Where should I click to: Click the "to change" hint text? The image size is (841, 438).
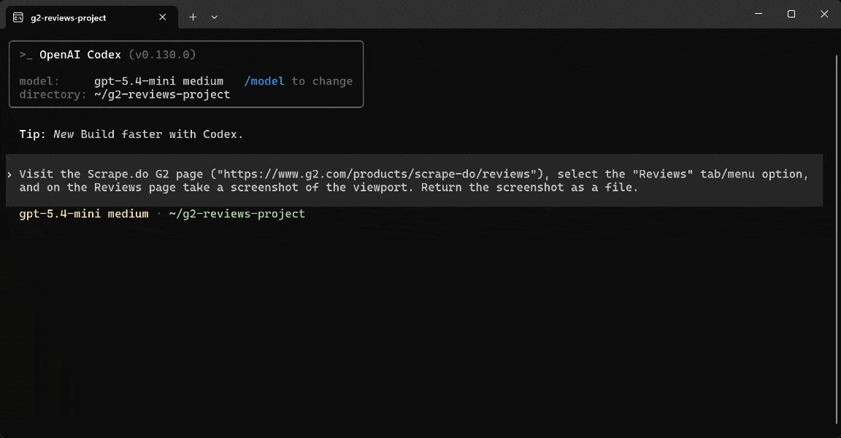pos(323,81)
